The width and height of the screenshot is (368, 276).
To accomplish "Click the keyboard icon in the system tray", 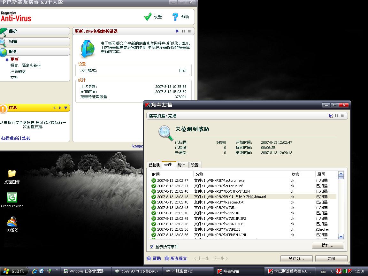I will point(323,271).
